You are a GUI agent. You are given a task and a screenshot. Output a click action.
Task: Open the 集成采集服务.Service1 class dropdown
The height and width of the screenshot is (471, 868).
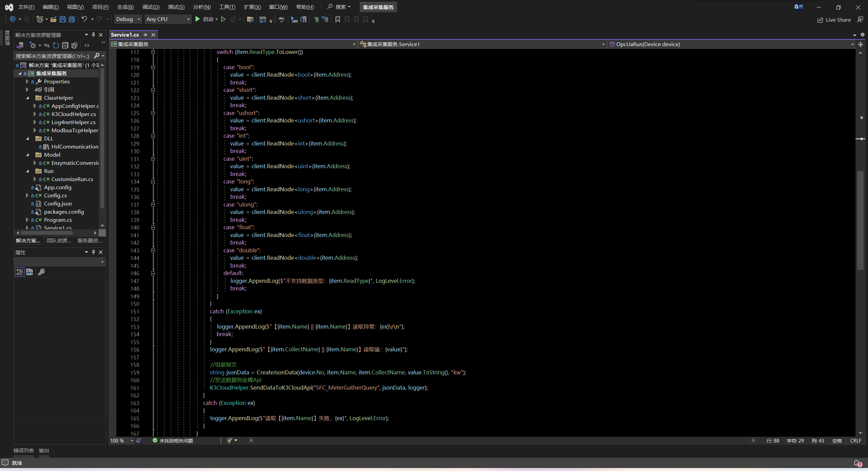click(482, 44)
